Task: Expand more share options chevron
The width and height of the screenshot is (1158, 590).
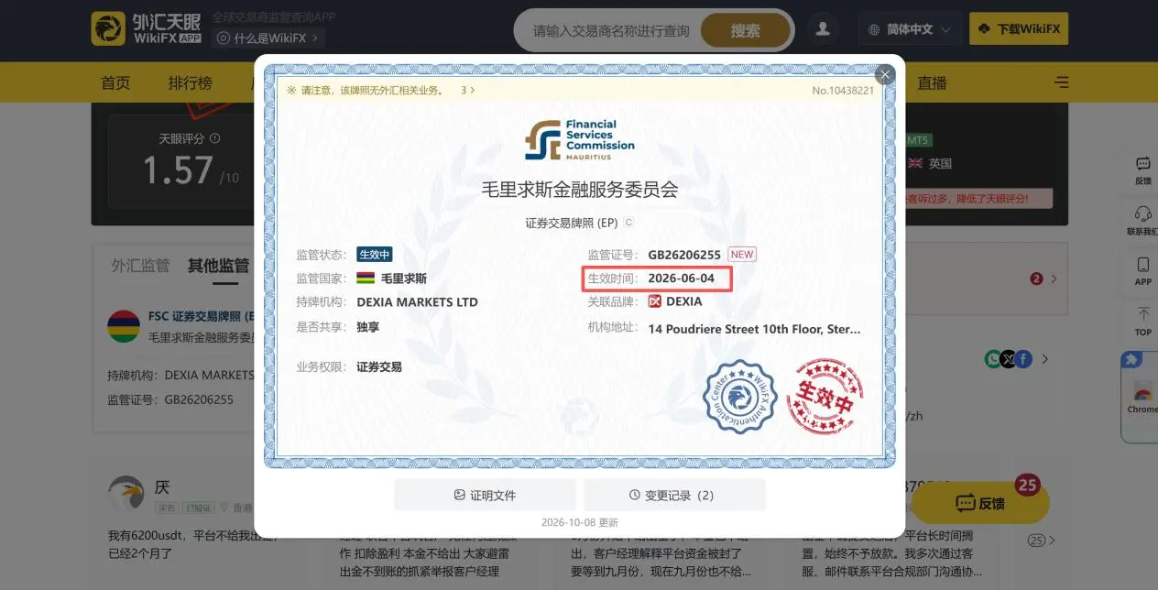Action: click(x=1045, y=359)
